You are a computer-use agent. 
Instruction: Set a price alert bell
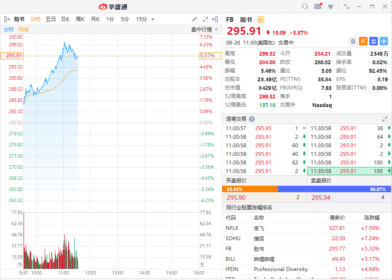(x=353, y=41)
